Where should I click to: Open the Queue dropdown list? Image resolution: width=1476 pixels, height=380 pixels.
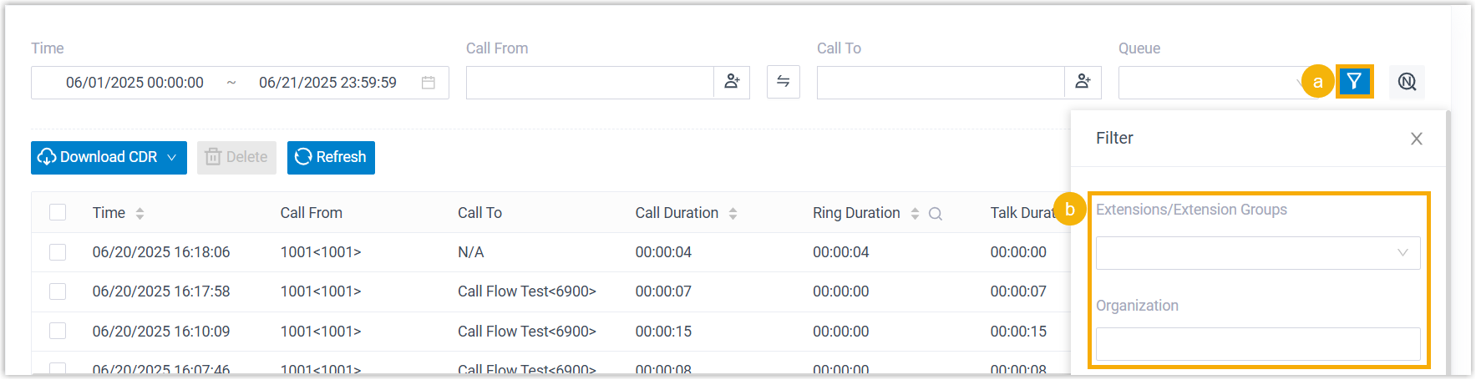(1211, 83)
